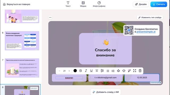Select the slide thumbnail with the children illustration
Image resolution: width=170 pixels, height=95 pixels.
pos(22,16)
